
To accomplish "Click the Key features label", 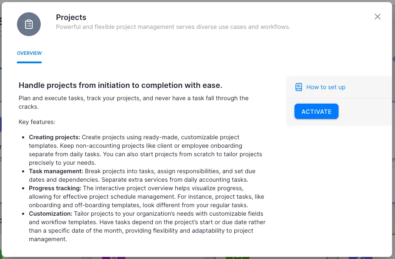I will pos(37,122).
